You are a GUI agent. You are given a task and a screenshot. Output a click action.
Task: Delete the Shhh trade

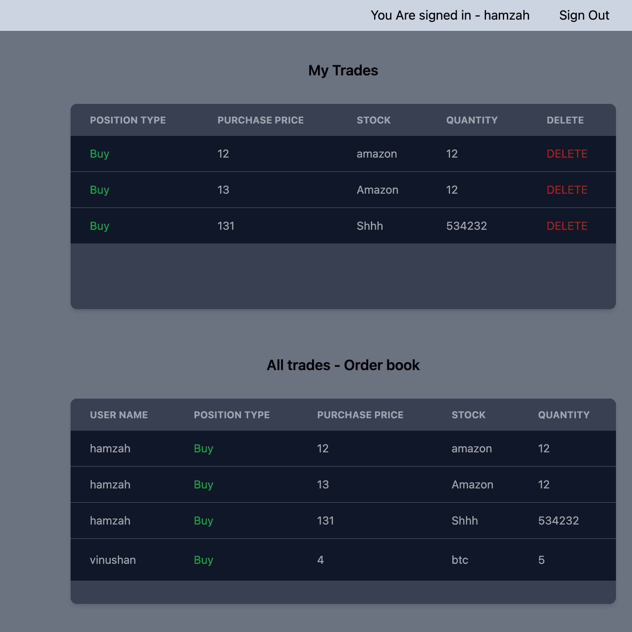click(x=567, y=226)
